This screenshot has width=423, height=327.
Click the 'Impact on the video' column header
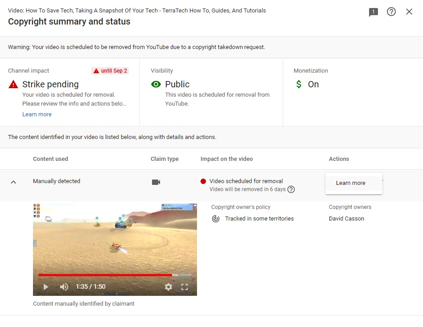(226, 159)
